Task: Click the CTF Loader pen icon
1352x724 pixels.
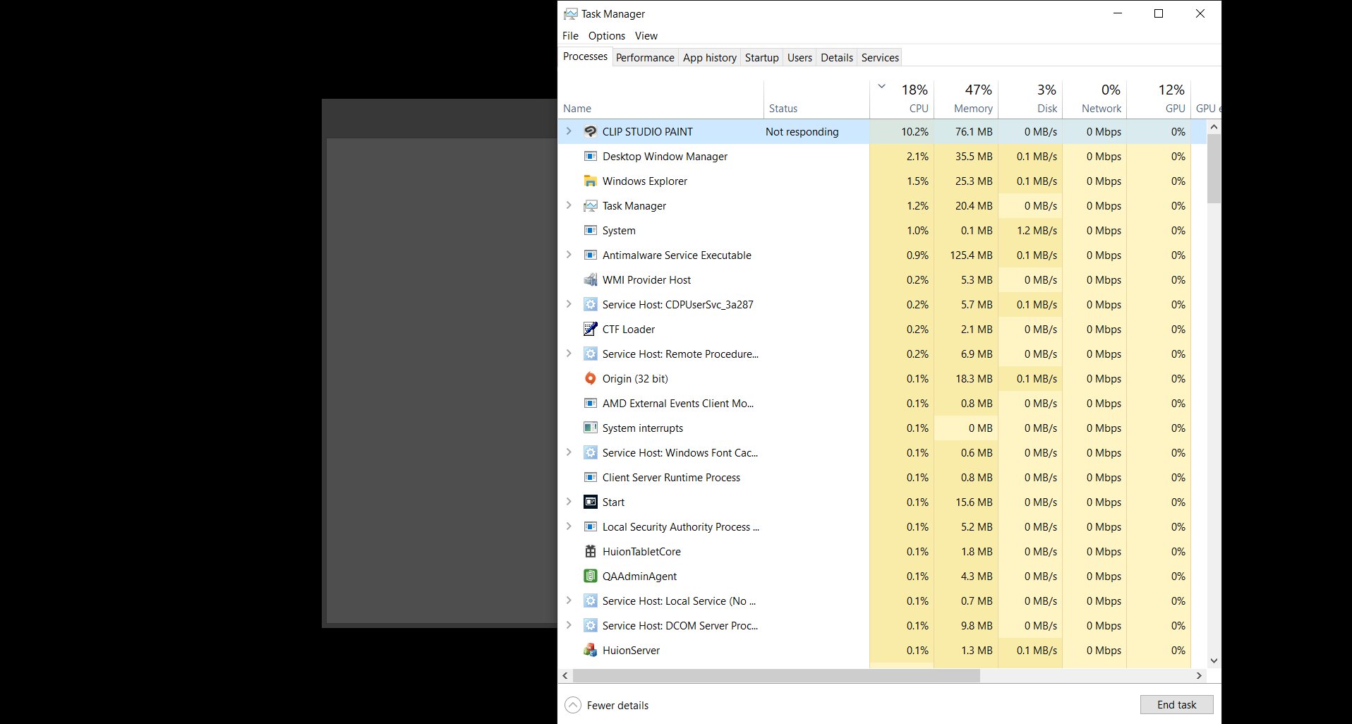Action: [591, 329]
